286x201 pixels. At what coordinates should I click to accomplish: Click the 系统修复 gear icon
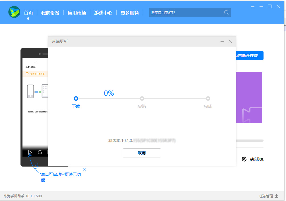[x=244, y=159]
